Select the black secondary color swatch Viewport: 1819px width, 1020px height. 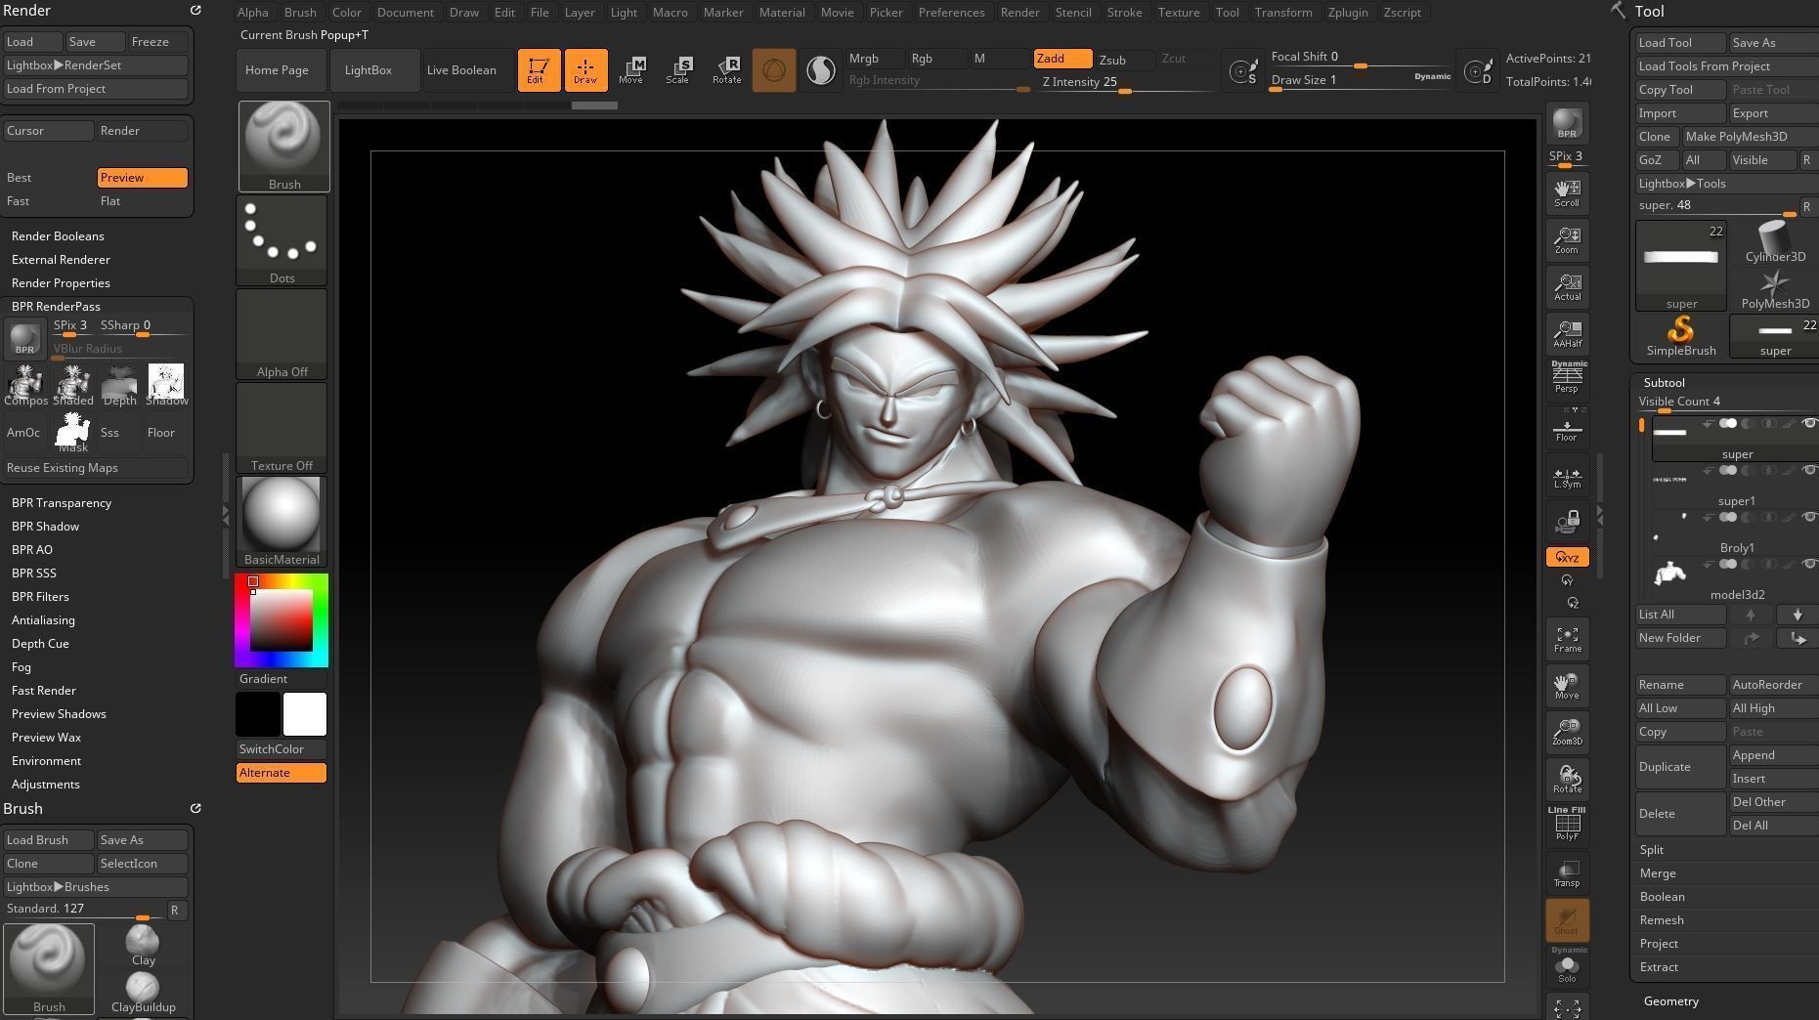[x=258, y=714]
